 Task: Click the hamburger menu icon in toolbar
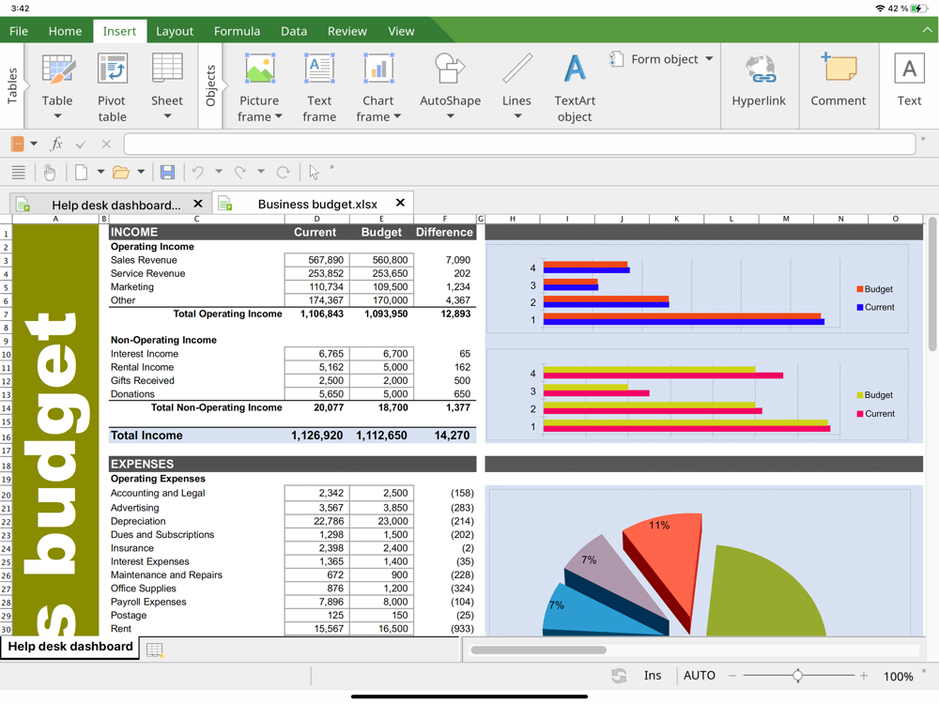pos(19,173)
